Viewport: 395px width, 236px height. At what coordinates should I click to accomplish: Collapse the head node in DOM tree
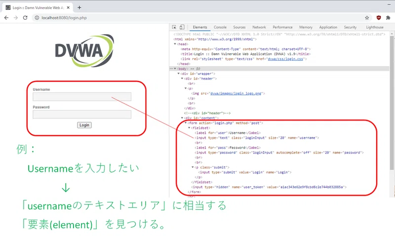point(175,44)
